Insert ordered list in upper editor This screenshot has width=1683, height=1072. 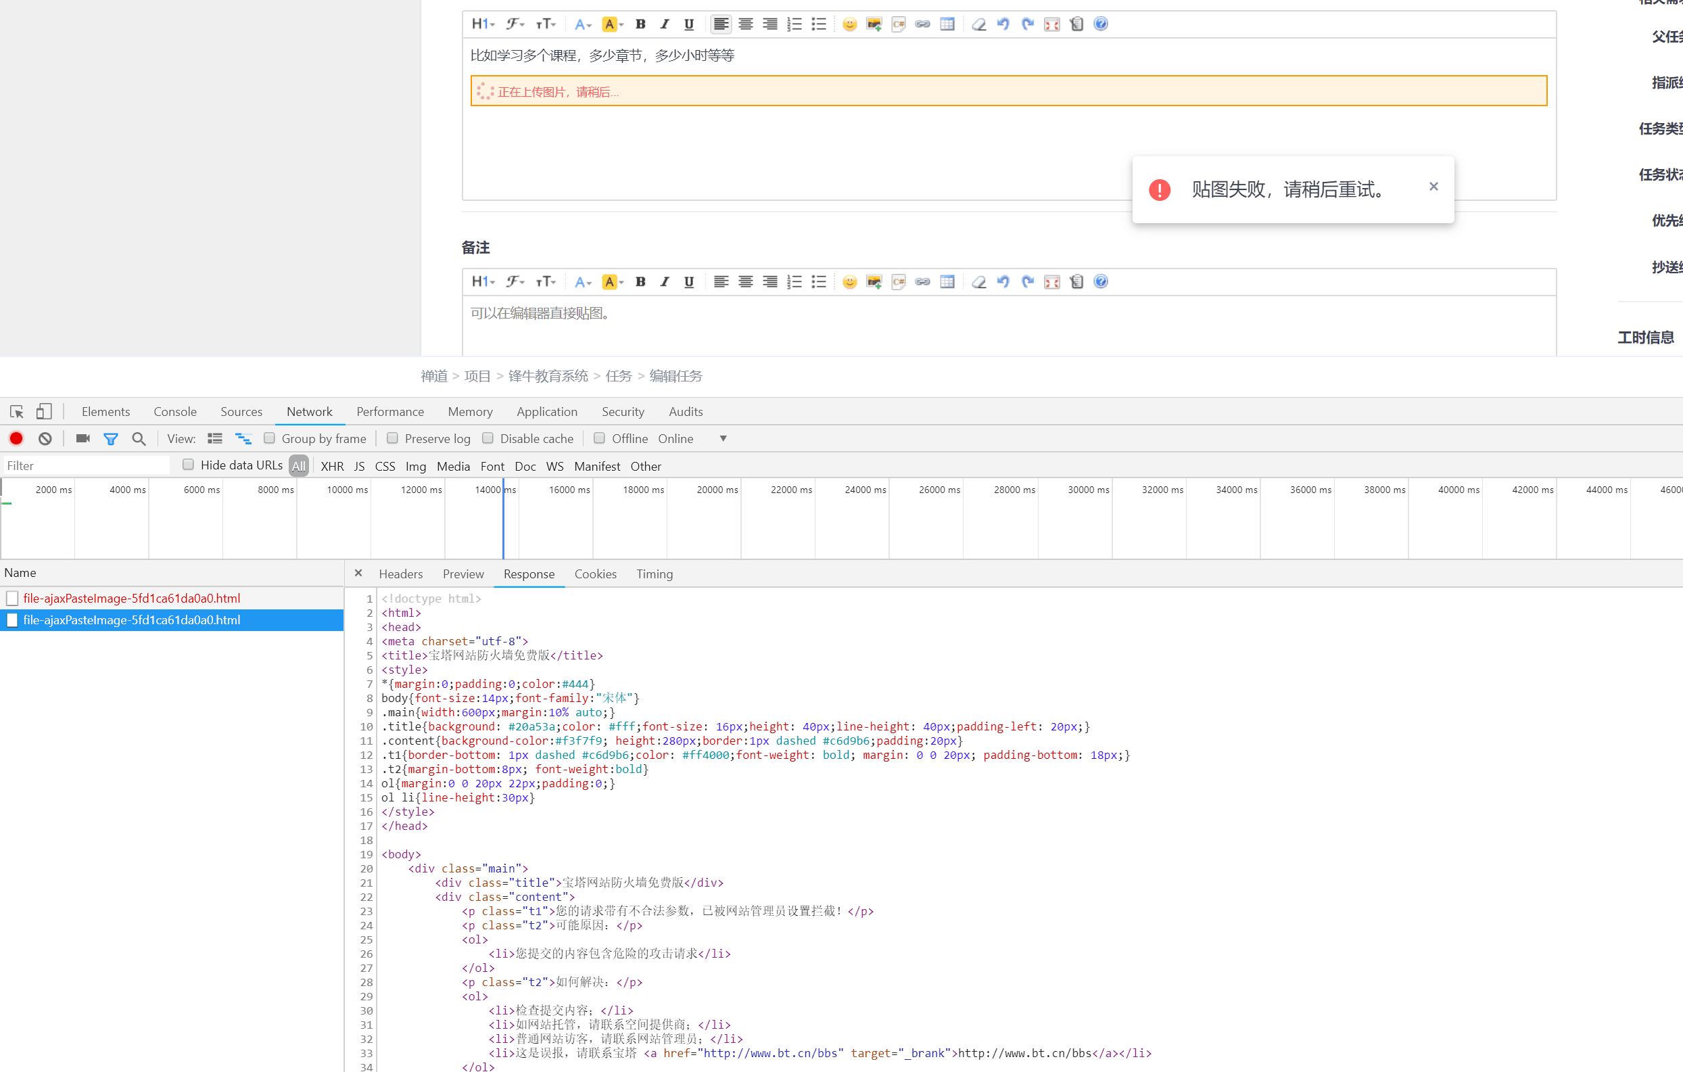[795, 24]
